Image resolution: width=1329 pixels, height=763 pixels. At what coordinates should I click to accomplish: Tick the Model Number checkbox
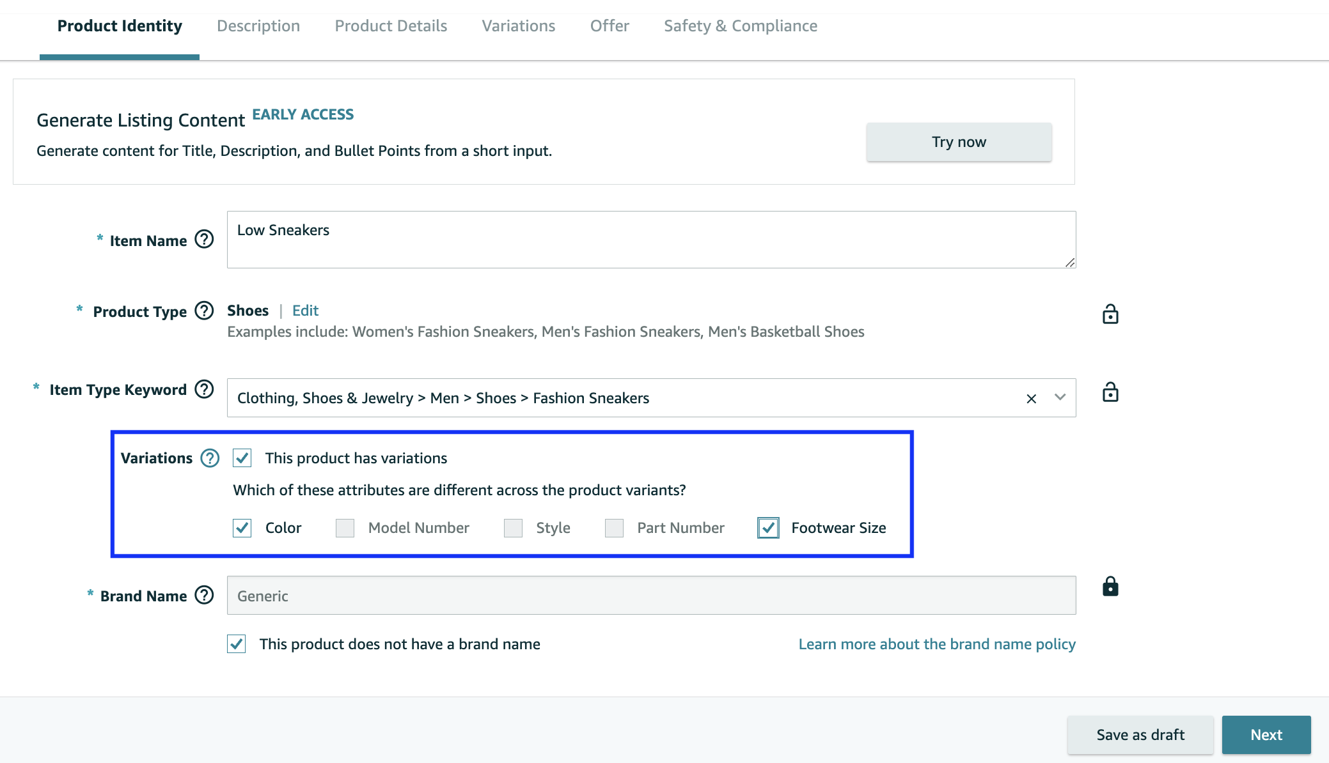click(x=345, y=528)
